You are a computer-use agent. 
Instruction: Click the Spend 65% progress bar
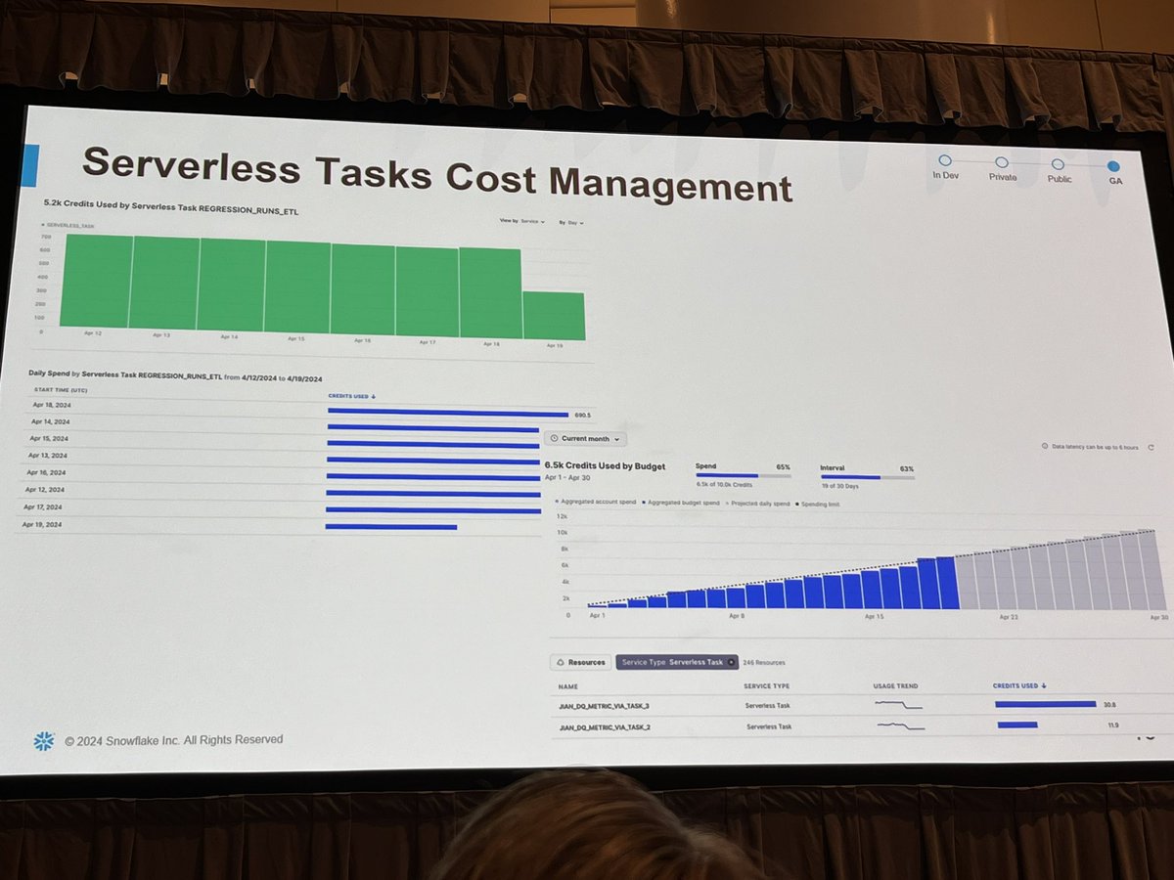[742, 476]
